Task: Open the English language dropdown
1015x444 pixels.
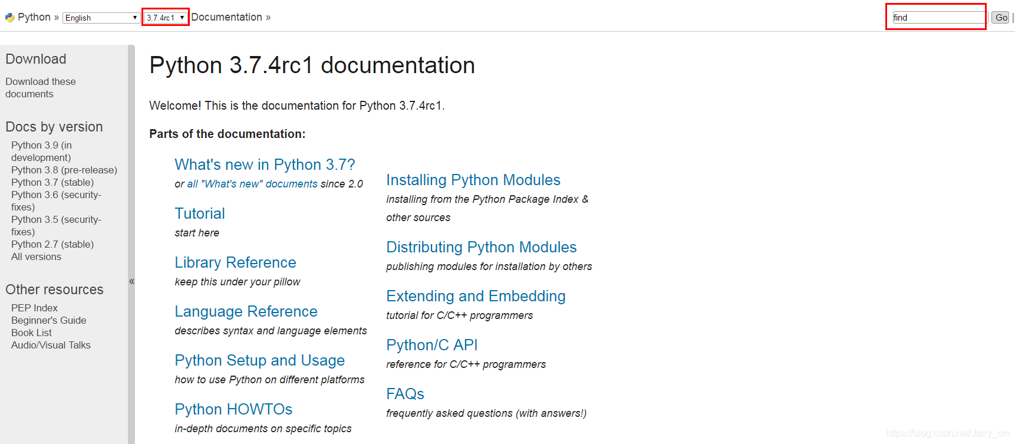Action: click(101, 18)
